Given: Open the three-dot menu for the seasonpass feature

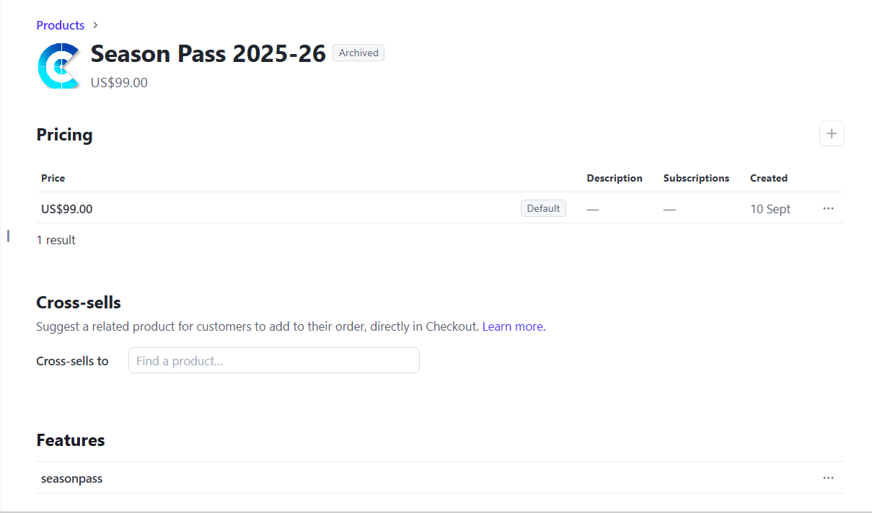Looking at the screenshot, I should pyautogui.click(x=828, y=478).
